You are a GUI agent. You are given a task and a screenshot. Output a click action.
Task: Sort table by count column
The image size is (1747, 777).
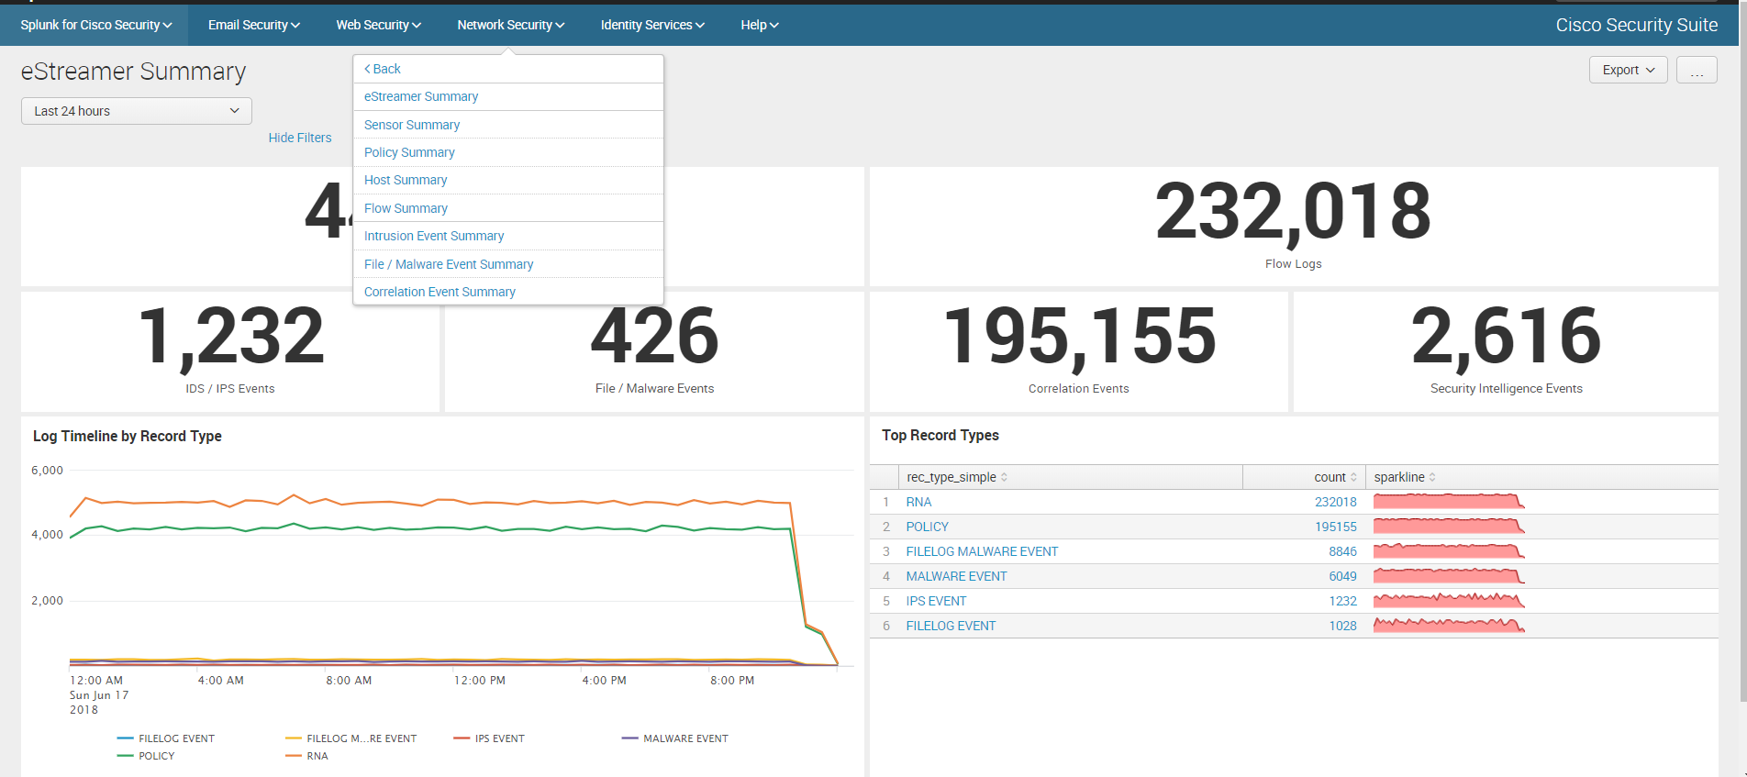pyautogui.click(x=1335, y=477)
